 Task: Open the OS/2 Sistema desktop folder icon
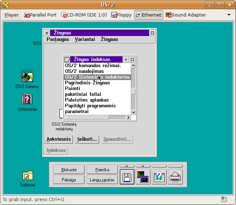(x=27, y=76)
